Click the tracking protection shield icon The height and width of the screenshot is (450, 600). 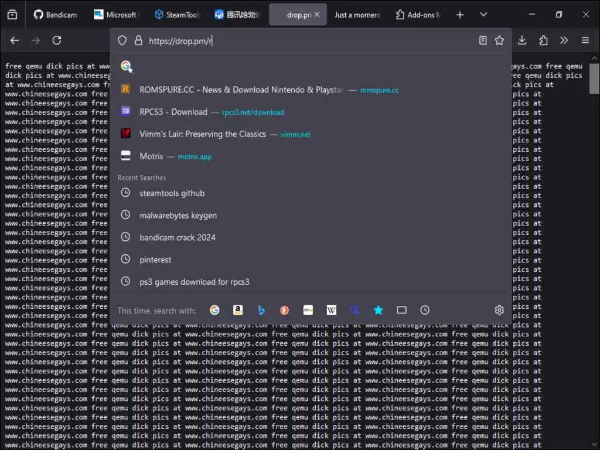coord(122,40)
